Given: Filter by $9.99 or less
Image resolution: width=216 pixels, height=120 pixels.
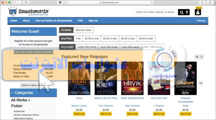Looking at the screenshot, I should tap(146, 39).
